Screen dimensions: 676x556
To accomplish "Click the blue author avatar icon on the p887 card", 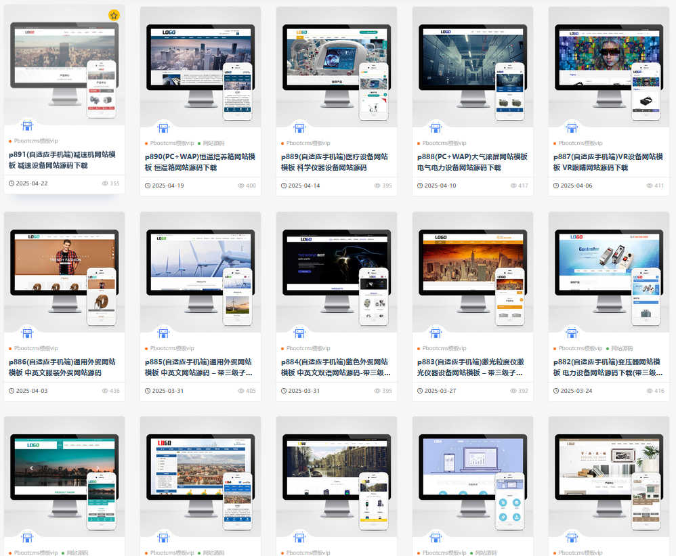I will pyautogui.click(x=572, y=127).
